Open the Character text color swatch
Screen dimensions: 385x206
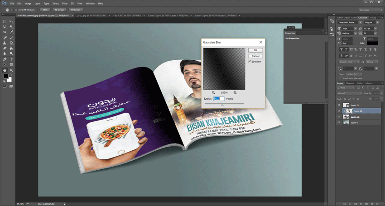point(372,43)
